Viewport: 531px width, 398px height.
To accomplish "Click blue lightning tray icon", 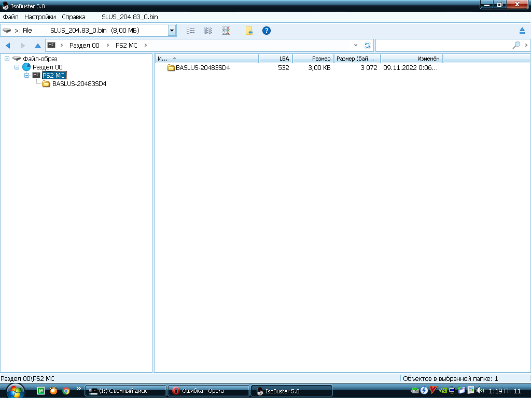I will tap(424, 391).
